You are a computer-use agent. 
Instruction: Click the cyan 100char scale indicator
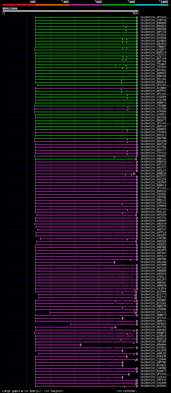pyautogui.click(x=119, y=391)
